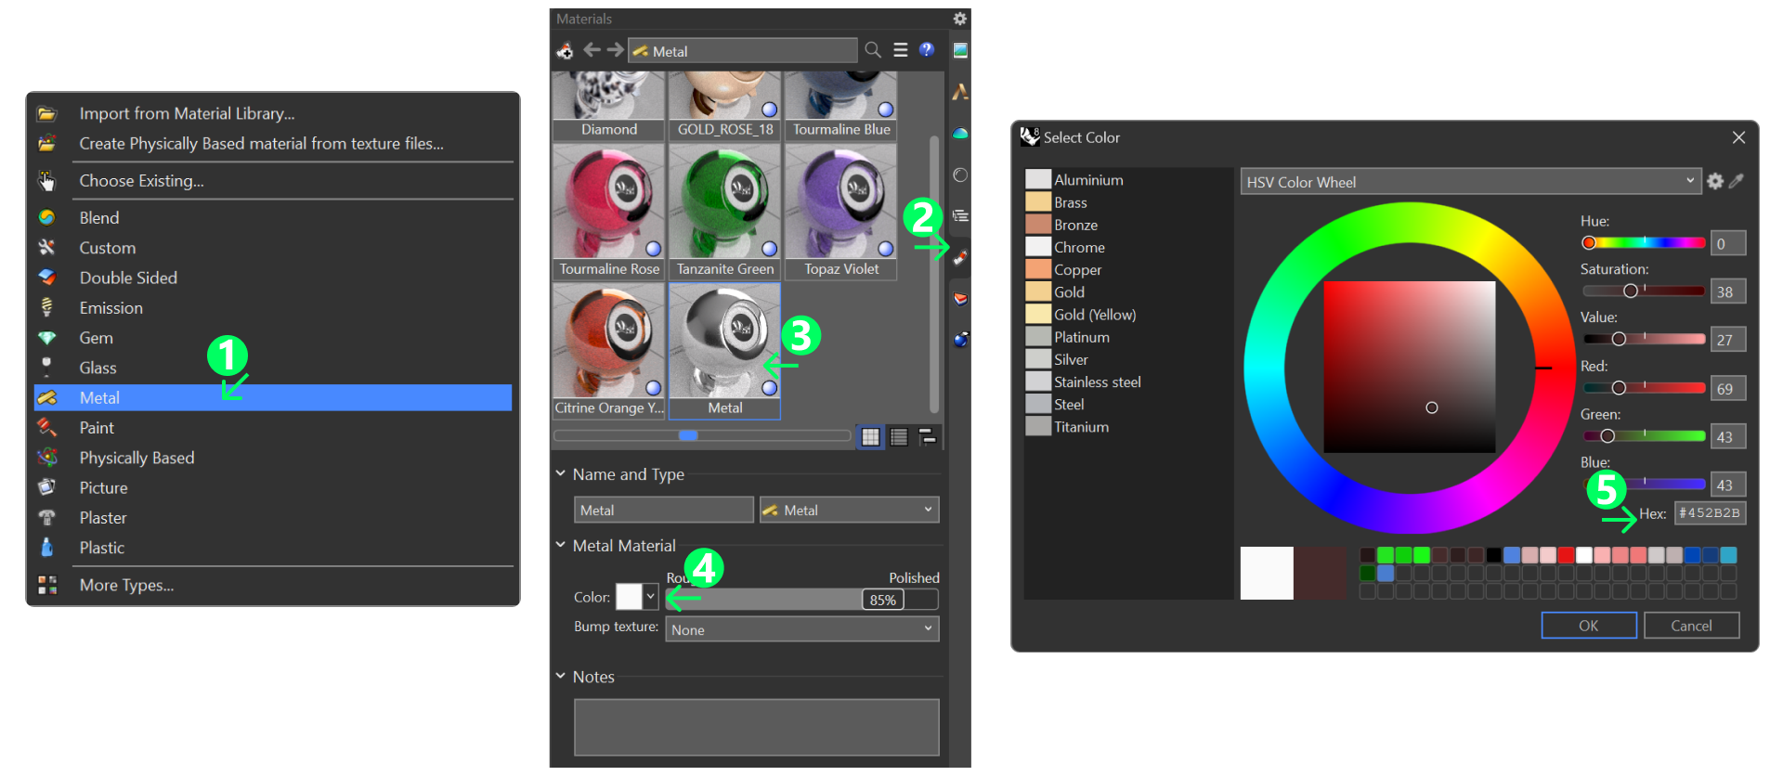The width and height of the screenshot is (1783, 776).
Task: Click the vertical scrollbar of material thumbnails
Action: click(x=934, y=274)
